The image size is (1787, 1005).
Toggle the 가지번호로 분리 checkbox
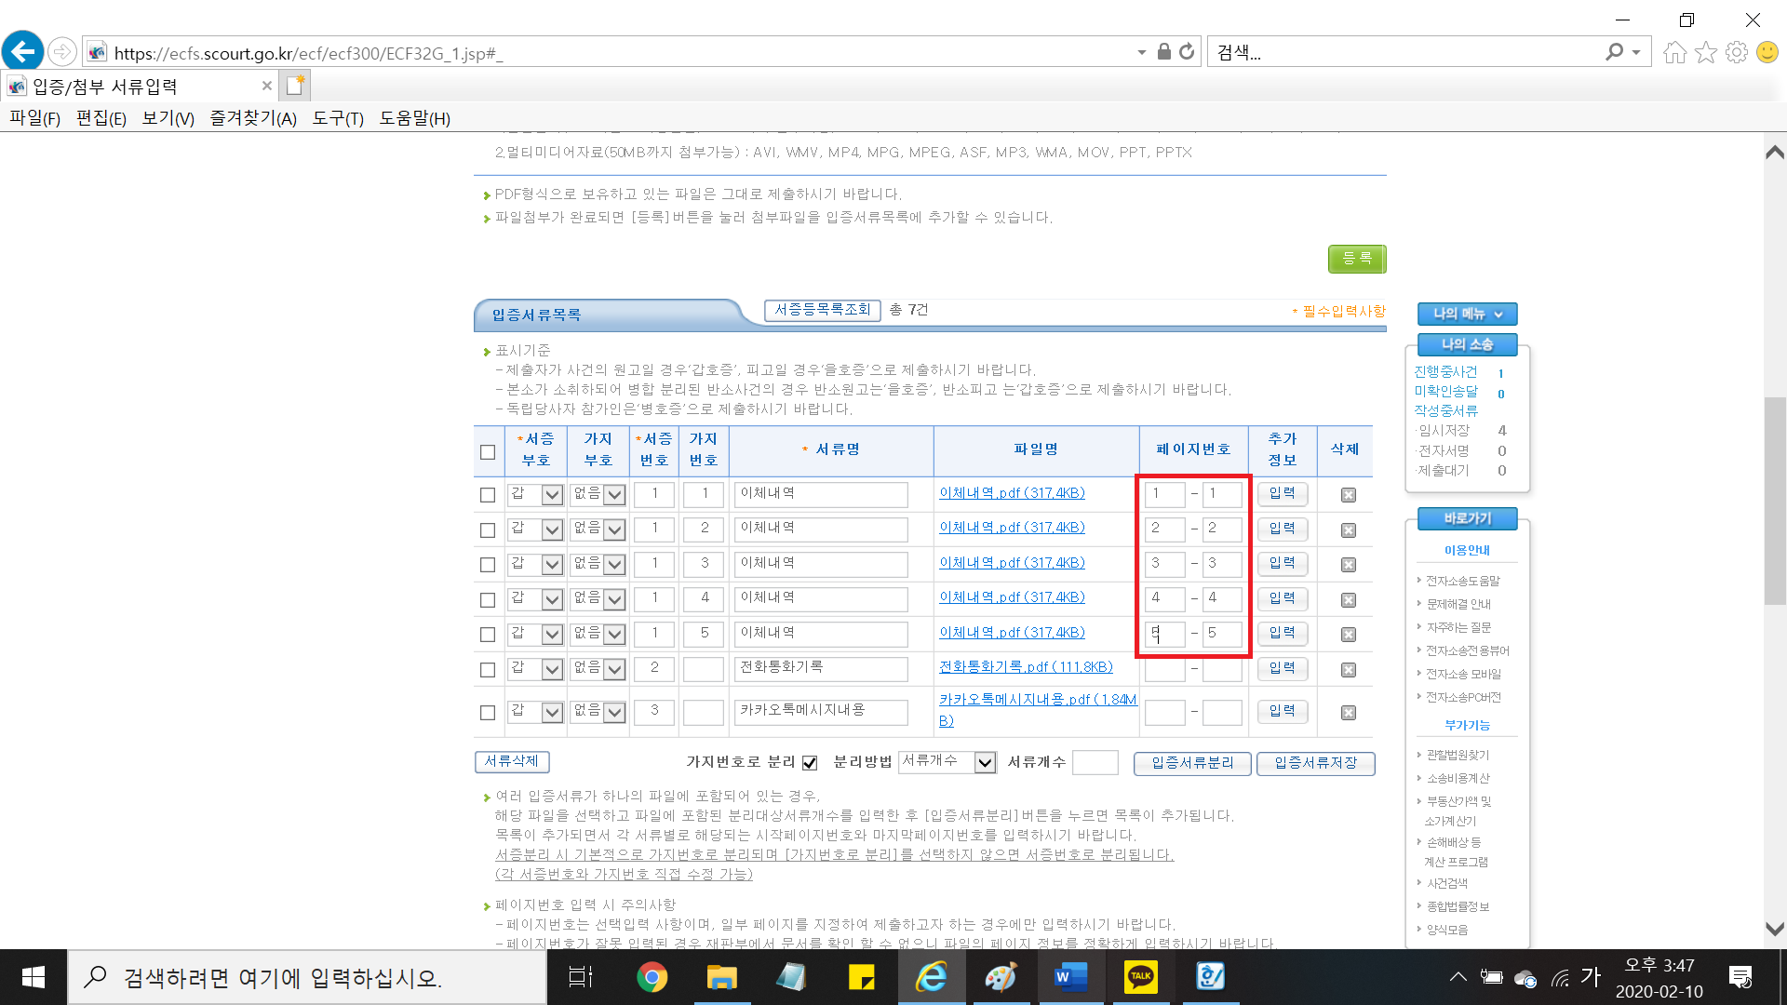[810, 763]
